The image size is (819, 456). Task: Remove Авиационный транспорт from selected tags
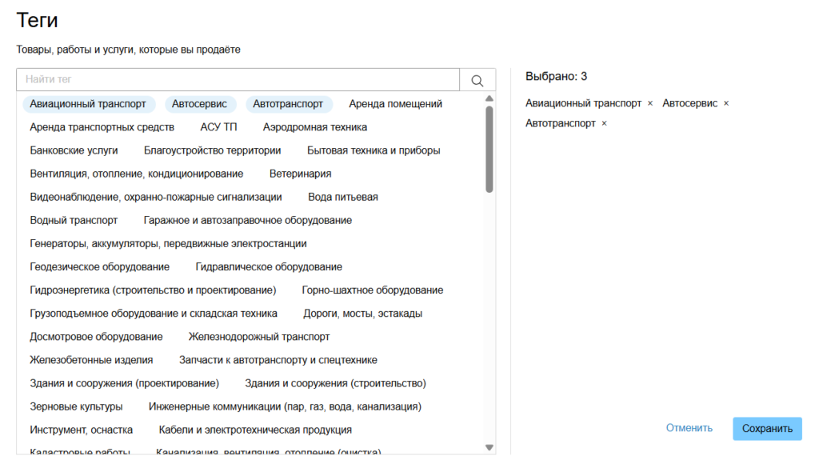(x=650, y=103)
